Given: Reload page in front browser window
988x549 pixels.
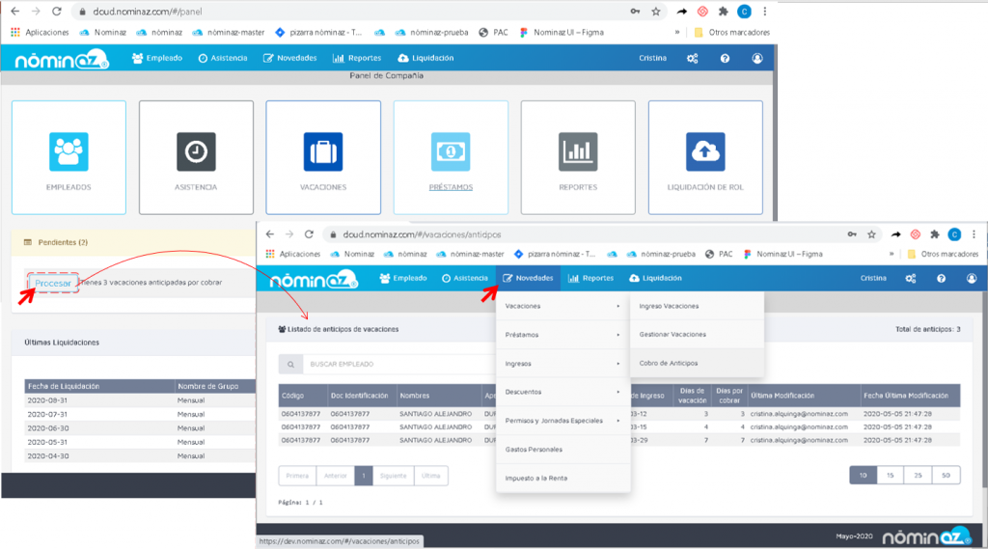Looking at the screenshot, I should (309, 233).
